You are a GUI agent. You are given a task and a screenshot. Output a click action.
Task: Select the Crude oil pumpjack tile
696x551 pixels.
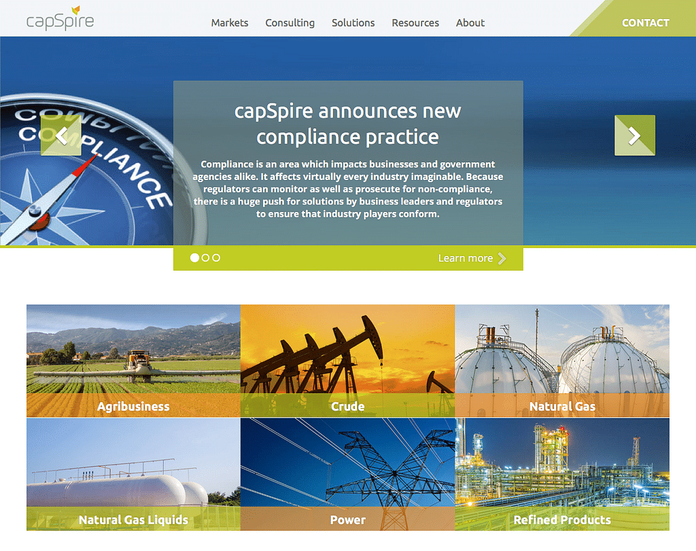[x=347, y=361]
